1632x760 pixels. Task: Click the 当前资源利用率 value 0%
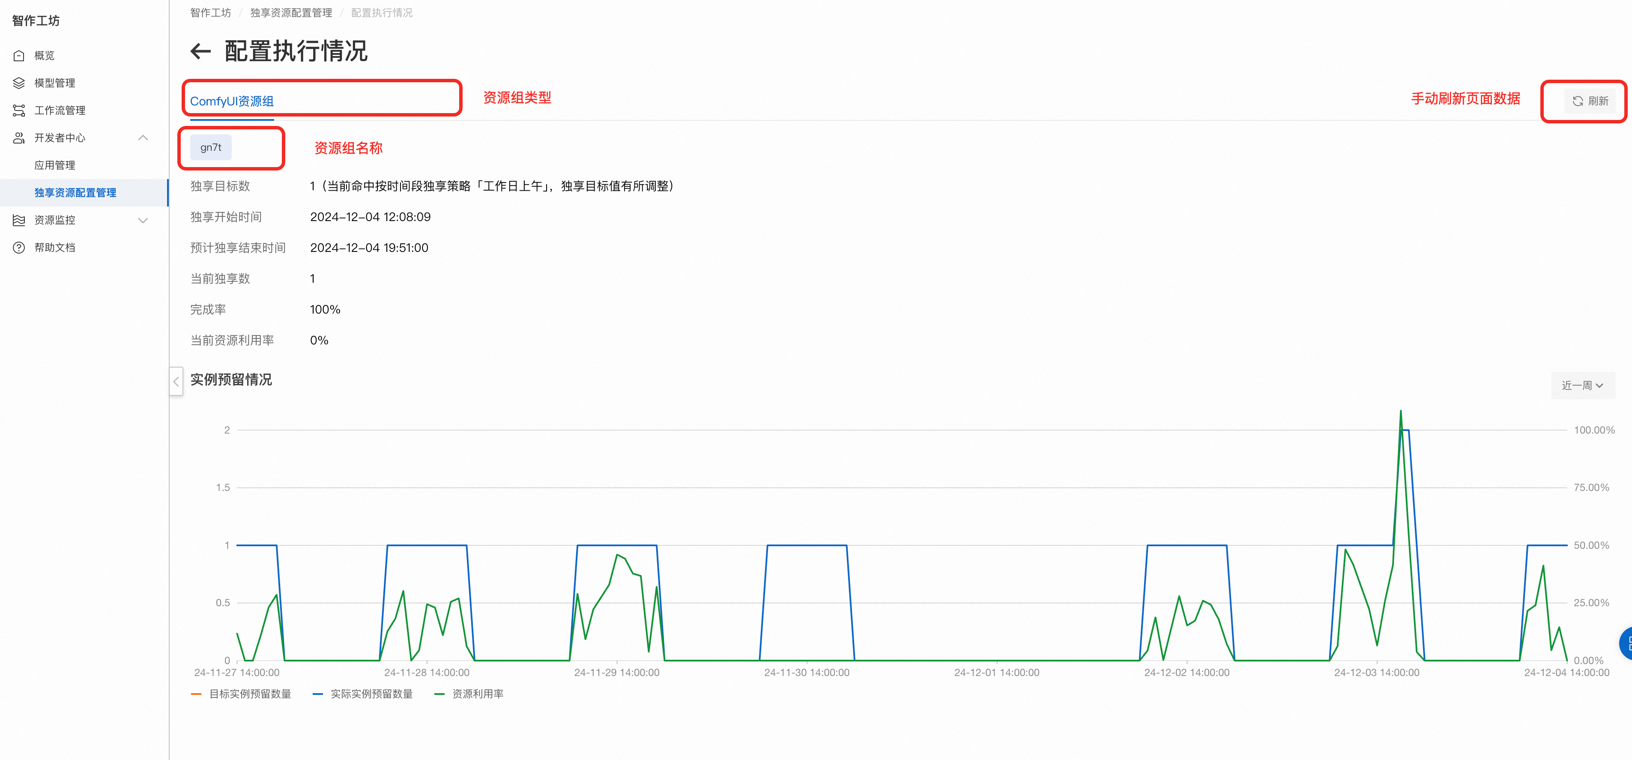pos(319,341)
